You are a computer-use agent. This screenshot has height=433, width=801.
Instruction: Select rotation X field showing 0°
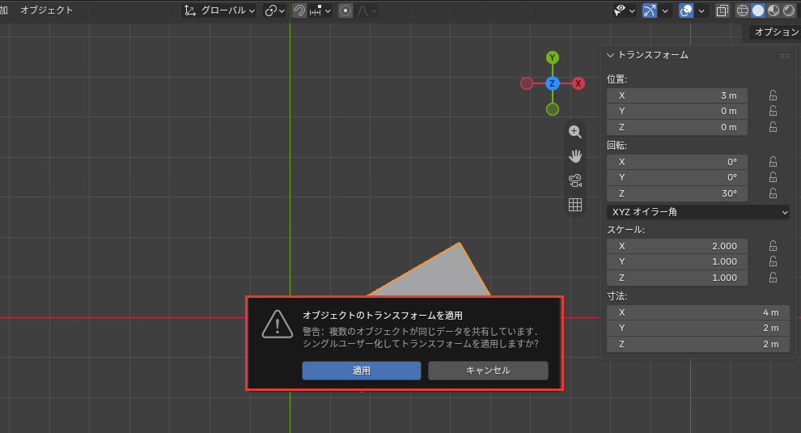tap(677, 162)
